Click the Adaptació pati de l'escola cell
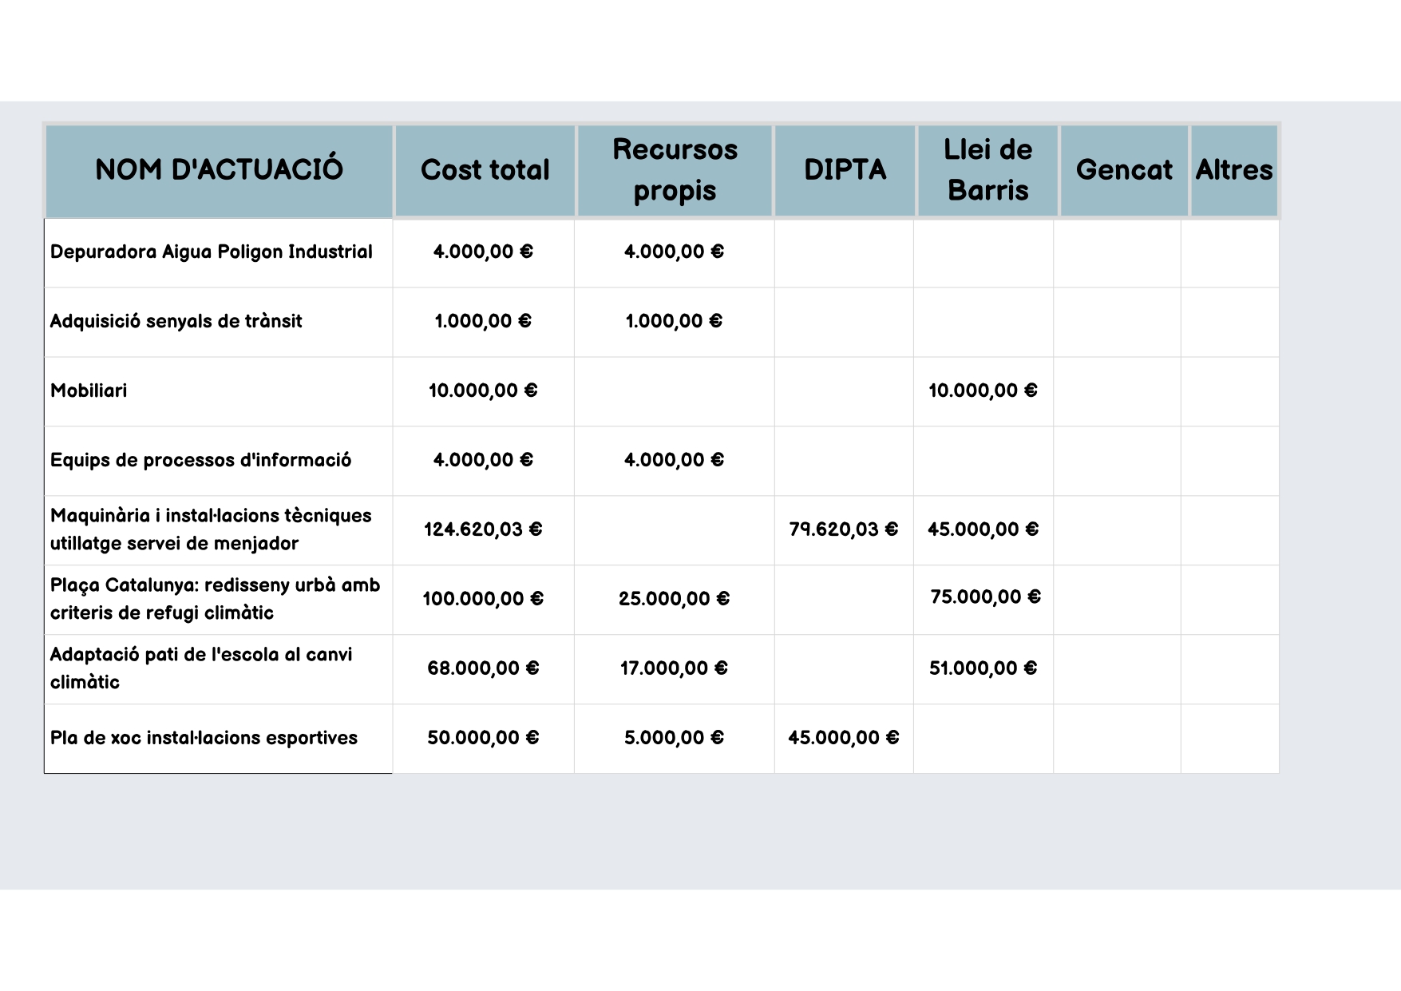The height and width of the screenshot is (991, 1401). tap(201, 668)
